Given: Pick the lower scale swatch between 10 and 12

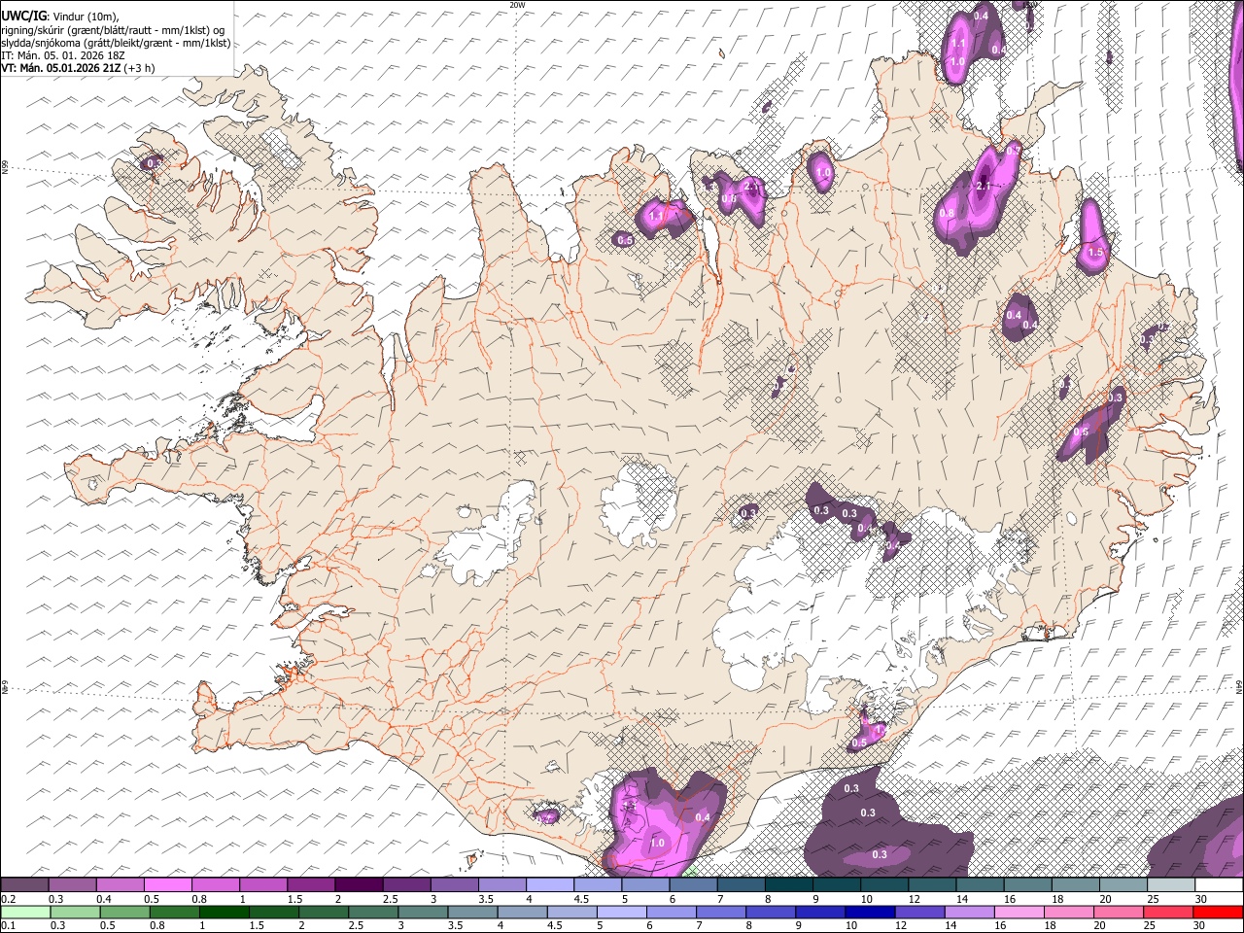Looking at the screenshot, I should 868,913.
